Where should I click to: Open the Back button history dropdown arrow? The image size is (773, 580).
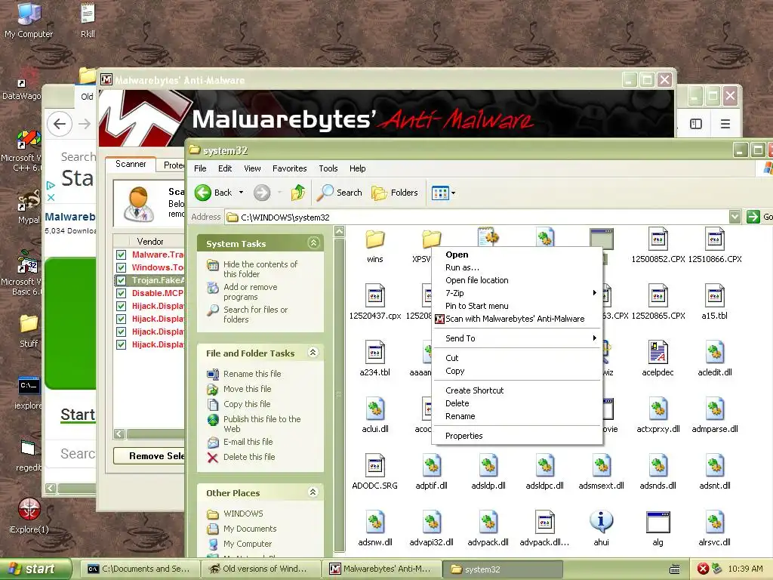tap(241, 193)
